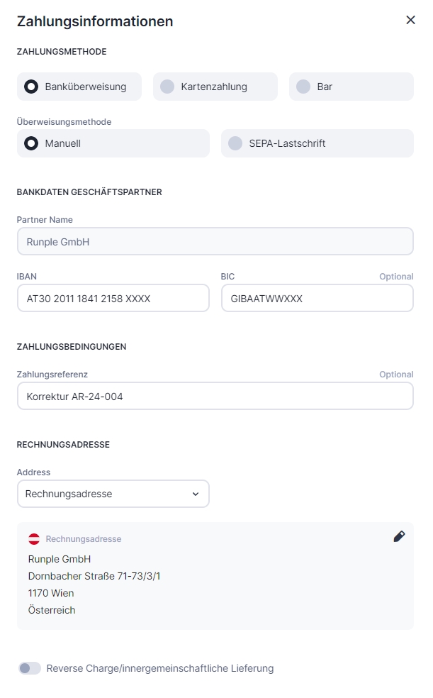Click the Austrian flag icon

pos(34,539)
